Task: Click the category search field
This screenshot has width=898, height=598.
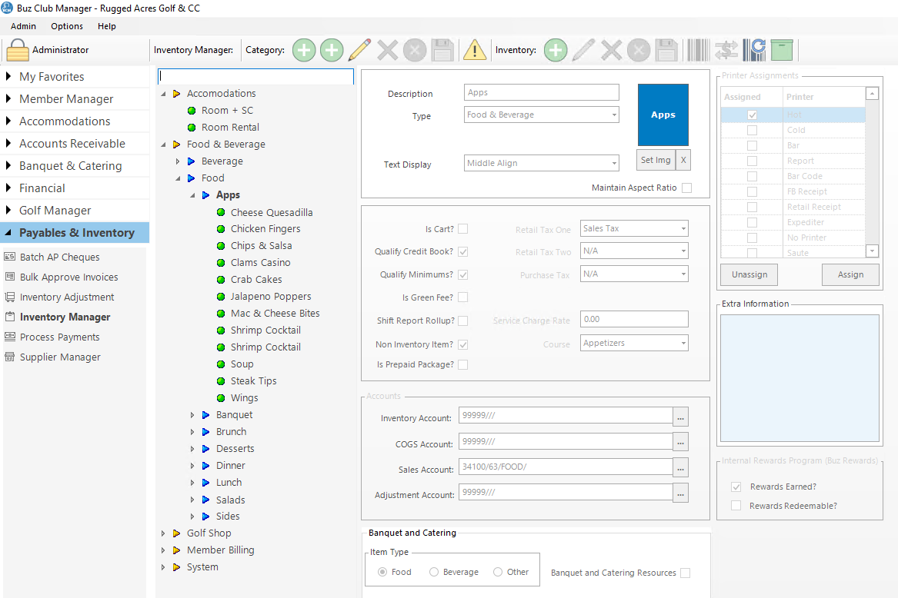Action: pyautogui.click(x=255, y=76)
